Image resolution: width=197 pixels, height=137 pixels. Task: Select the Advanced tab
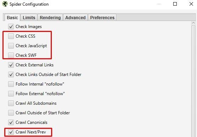click(75, 18)
